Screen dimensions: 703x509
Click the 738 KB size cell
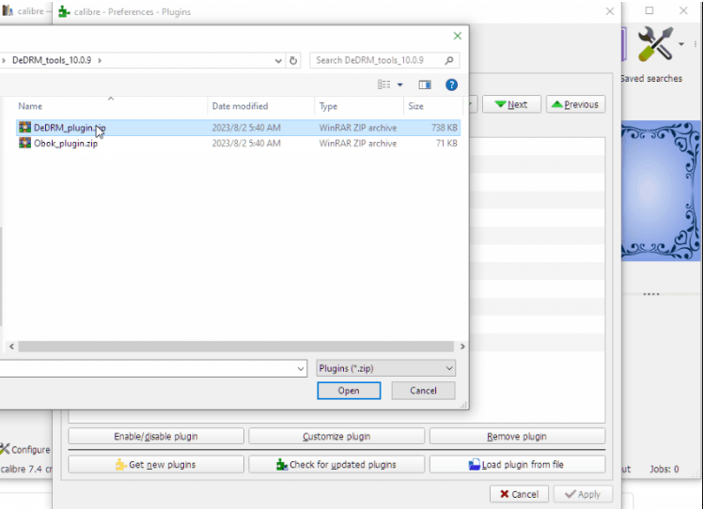[x=445, y=128]
